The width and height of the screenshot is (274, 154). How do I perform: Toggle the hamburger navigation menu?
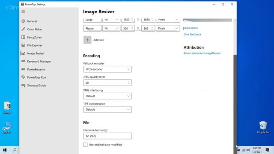[x=23, y=12]
